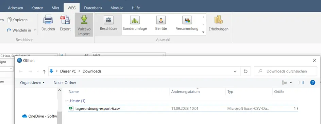
Task: Collapse the Heute (1) group
Action: point(67,101)
